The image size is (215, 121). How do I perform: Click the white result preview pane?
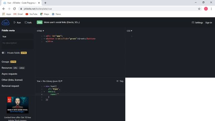tap(170, 99)
